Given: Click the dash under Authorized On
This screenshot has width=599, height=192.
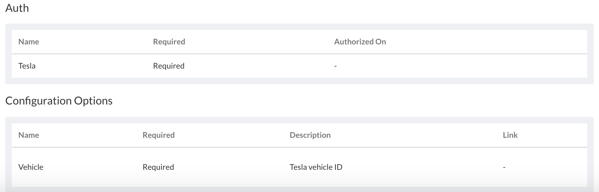Looking at the screenshot, I should pos(335,66).
